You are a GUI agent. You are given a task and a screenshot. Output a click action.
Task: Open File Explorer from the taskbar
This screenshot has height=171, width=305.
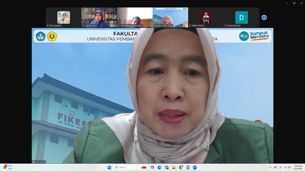point(174,167)
